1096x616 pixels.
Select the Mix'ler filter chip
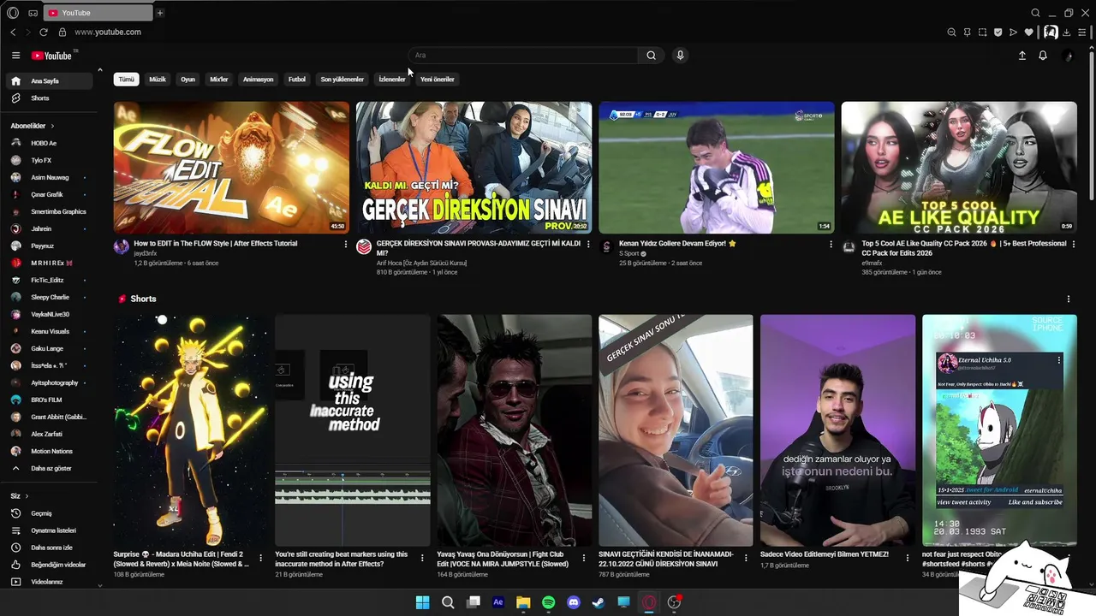[x=219, y=80]
